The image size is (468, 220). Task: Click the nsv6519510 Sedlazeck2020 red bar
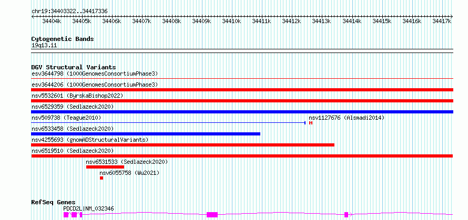click(x=242, y=156)
